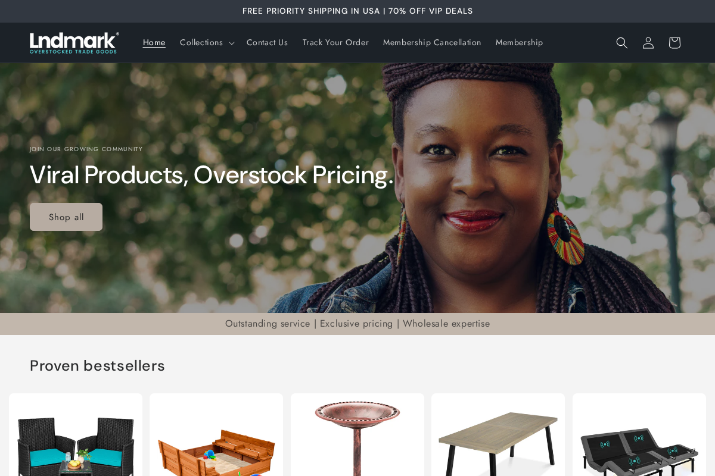Open Track Your Order link

pos(335,43)
